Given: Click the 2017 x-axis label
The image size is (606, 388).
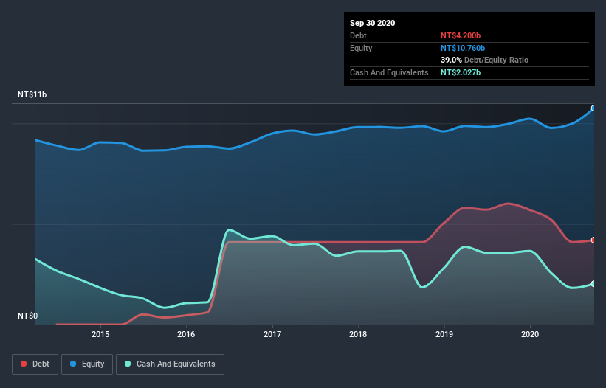Looking at the screenshot, I should pyautogui.click(x=272, y=334).
